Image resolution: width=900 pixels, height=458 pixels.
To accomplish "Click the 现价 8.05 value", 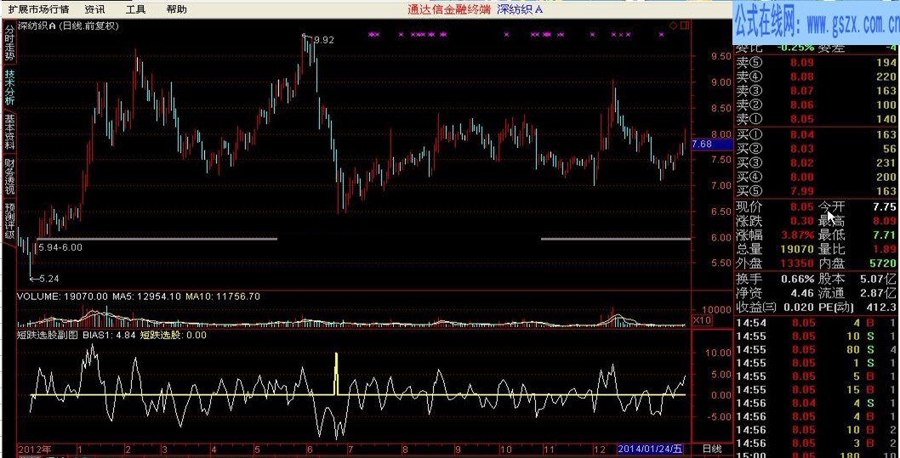I will pos(802,206).
